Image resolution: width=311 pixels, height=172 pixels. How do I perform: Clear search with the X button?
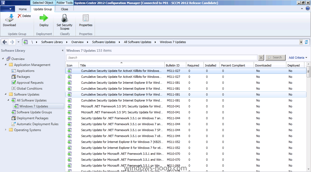coord(261,58)
